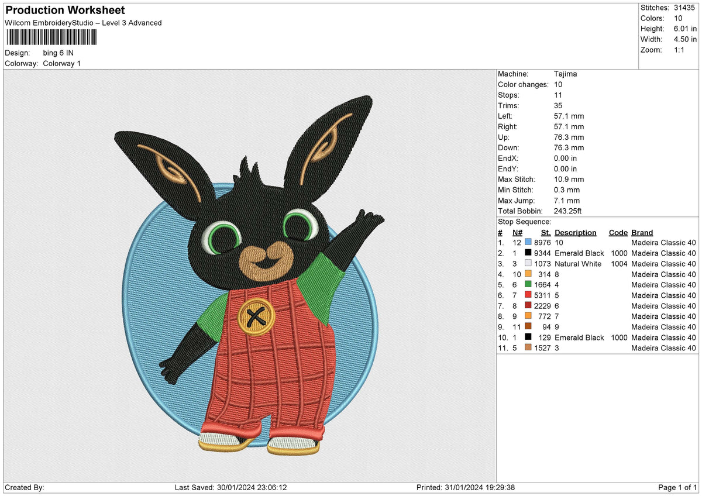Select the Natural White color swatch
Screen dimensions: 702x496
(528, 264)
